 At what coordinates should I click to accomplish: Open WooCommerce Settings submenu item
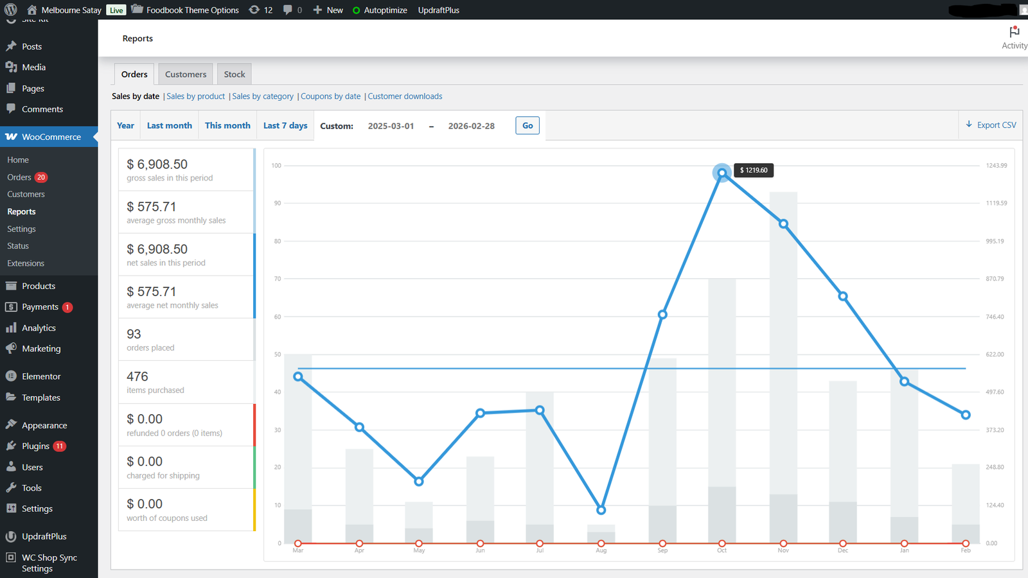(x=21, y=229)
